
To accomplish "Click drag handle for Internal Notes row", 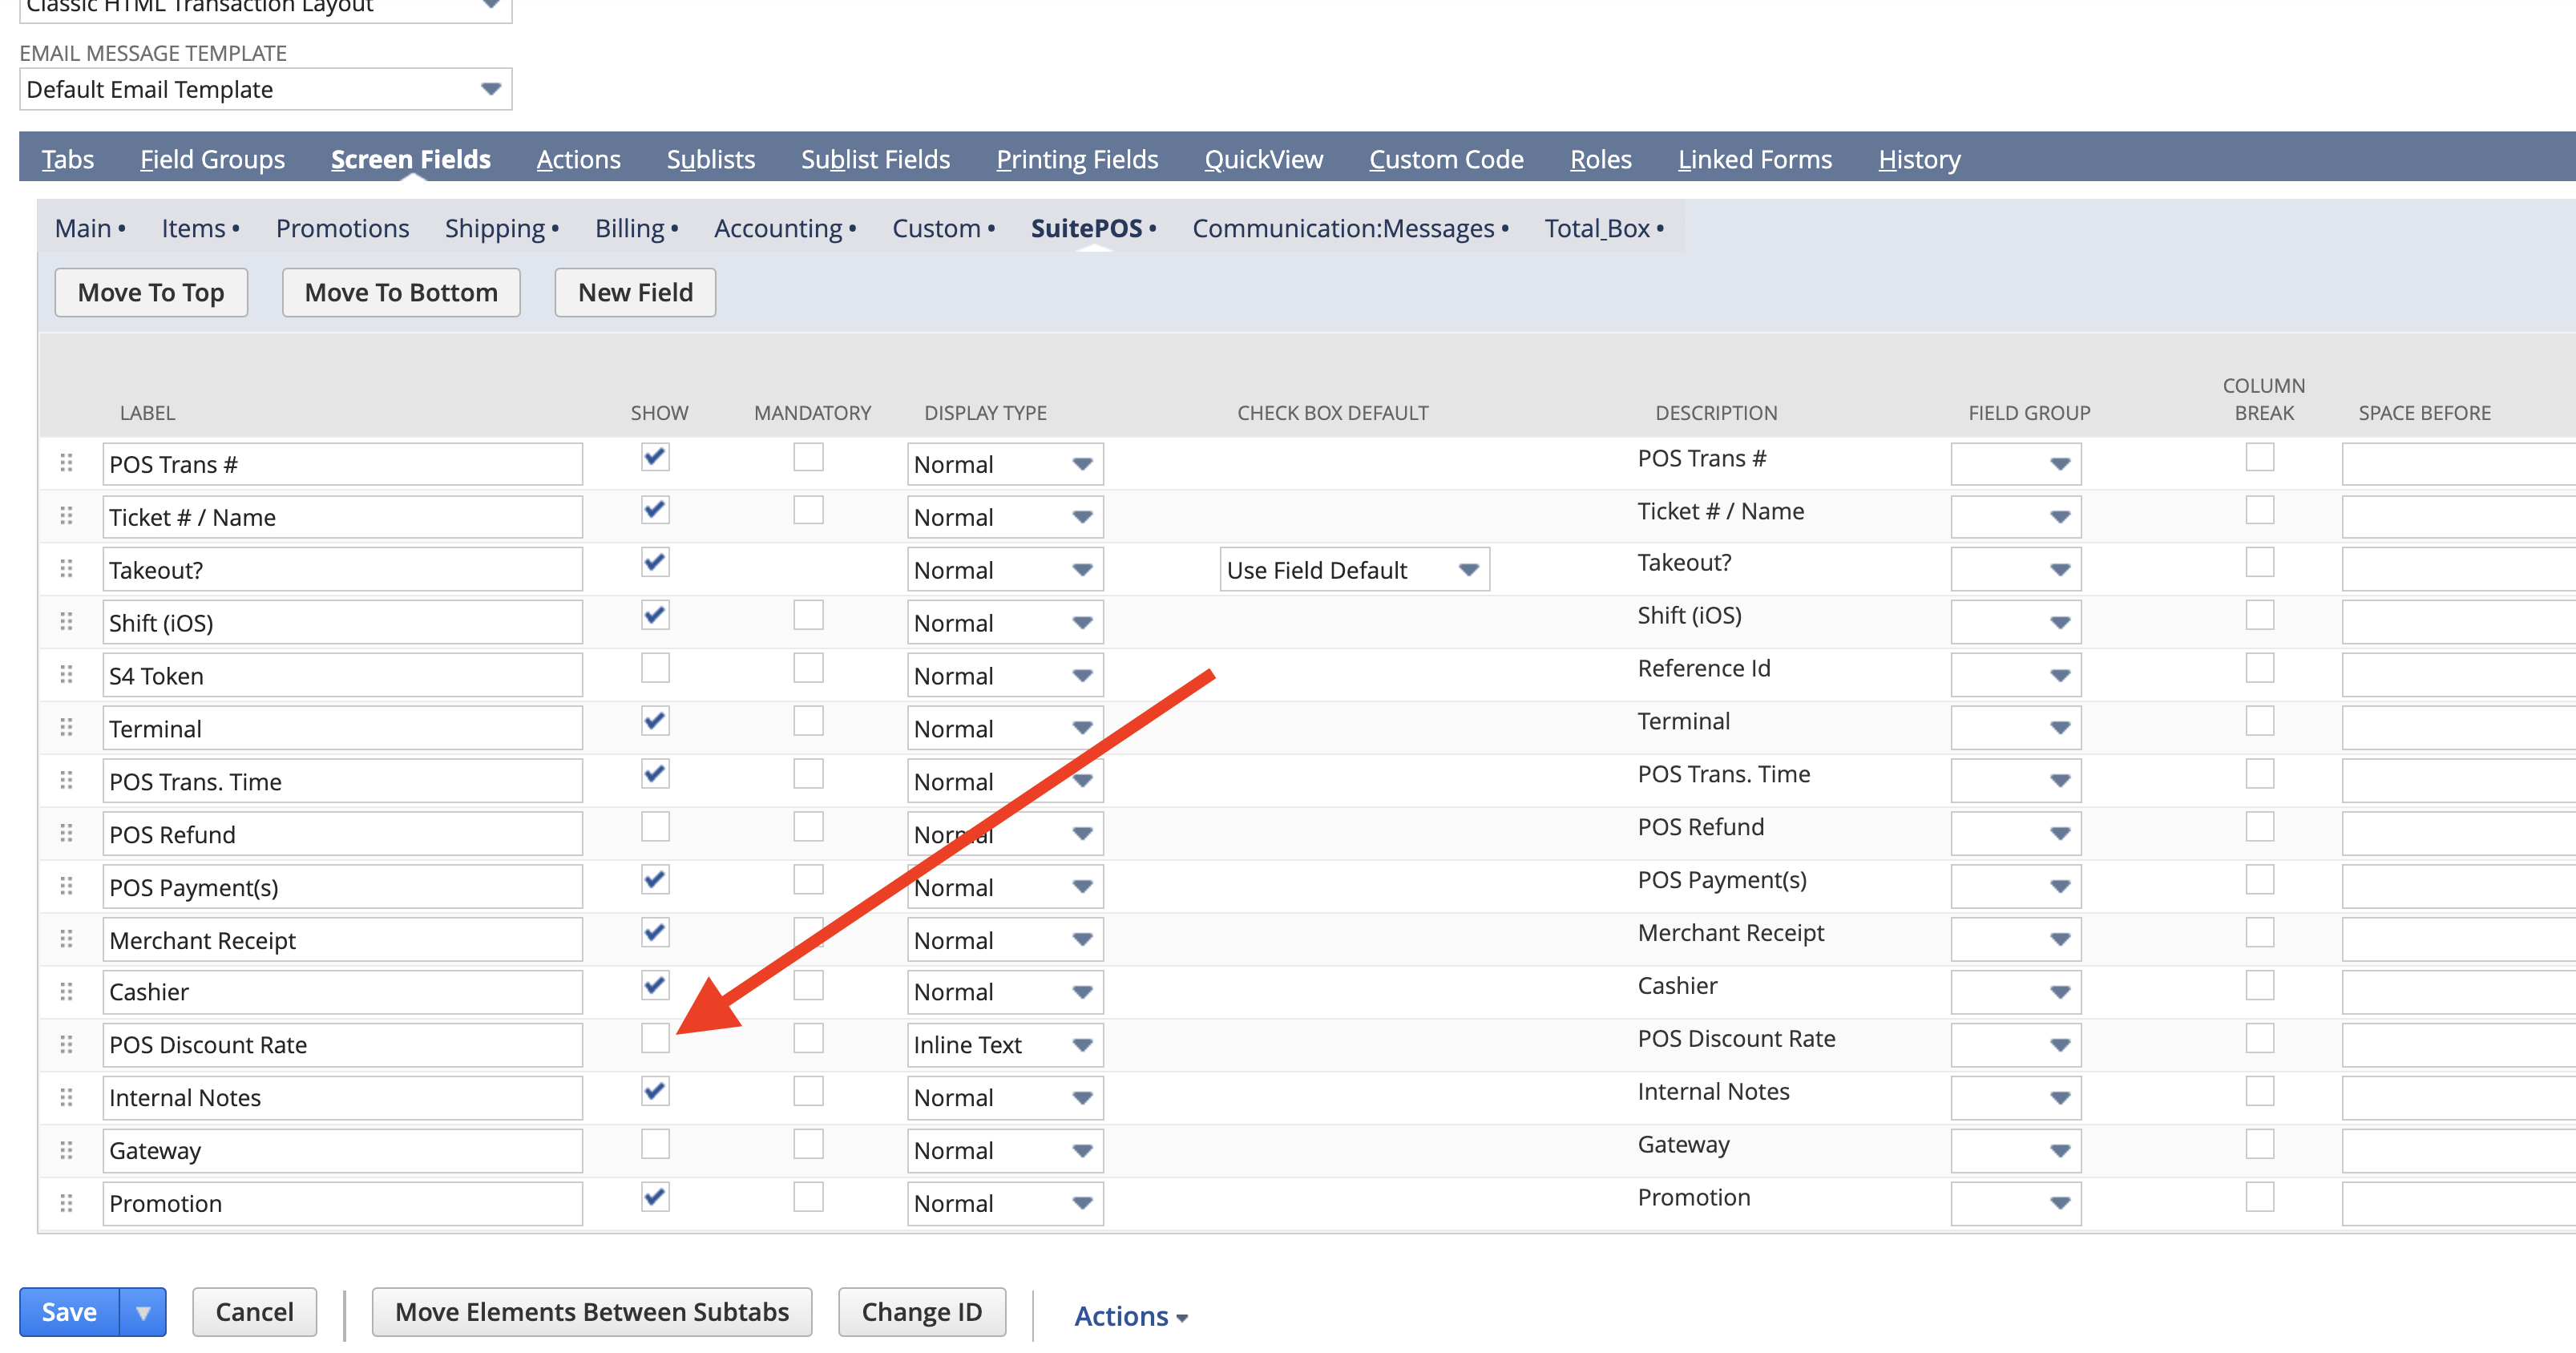I will click(x=66, y=1097).
